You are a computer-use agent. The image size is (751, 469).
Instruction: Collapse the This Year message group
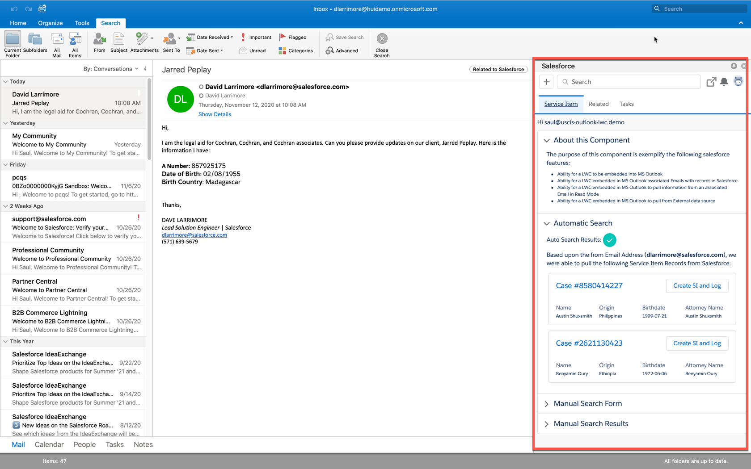point(5,341)
